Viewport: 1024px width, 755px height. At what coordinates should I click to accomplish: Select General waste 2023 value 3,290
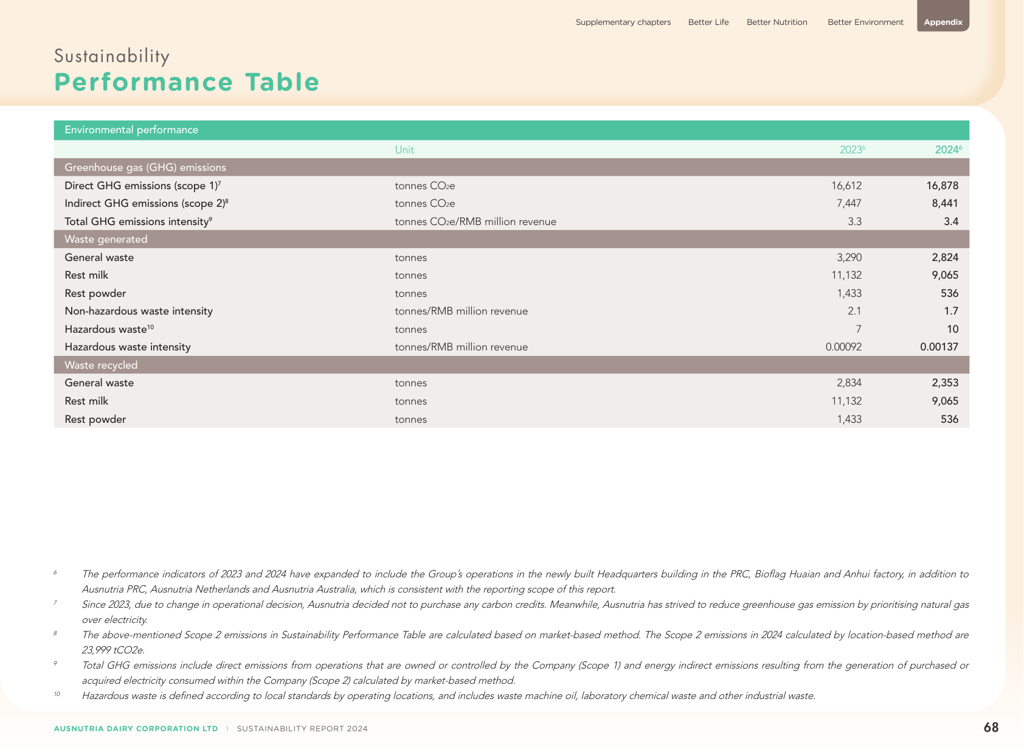click(x=849, y=257)
